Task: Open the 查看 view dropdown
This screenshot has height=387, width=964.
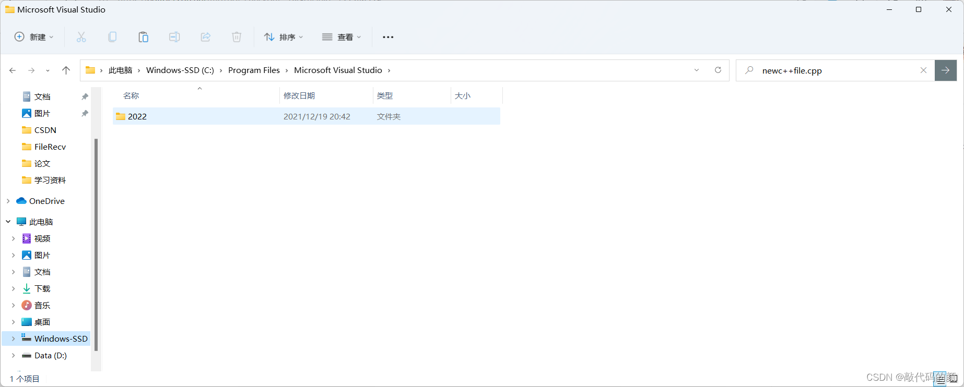Action: pos(342,37)
